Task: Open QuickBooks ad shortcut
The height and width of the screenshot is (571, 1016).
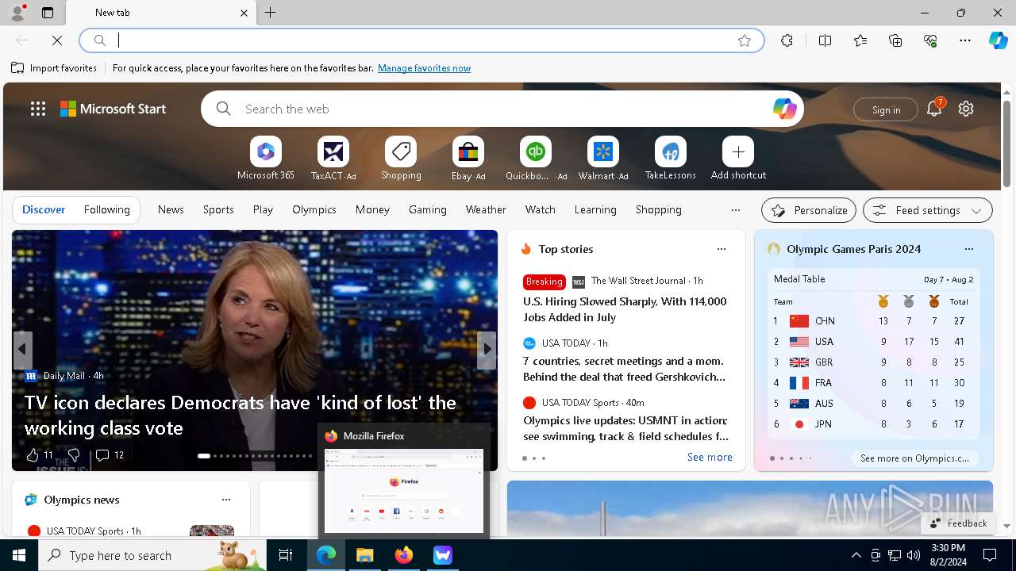Action: pyautogui.click(x=536, y=159)
